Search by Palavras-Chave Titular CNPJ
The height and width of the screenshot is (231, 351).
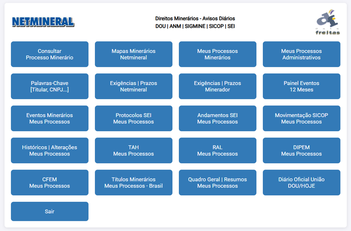(49, 86)
